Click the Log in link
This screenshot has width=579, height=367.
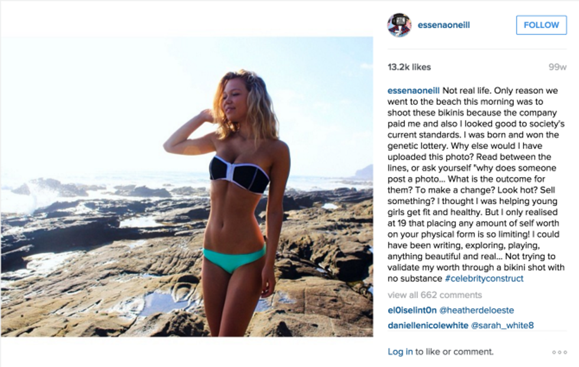[400, 352]
